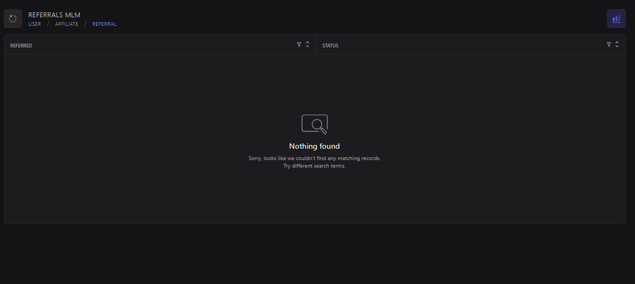Select the Referral breadcrumb

coord(105,24)
